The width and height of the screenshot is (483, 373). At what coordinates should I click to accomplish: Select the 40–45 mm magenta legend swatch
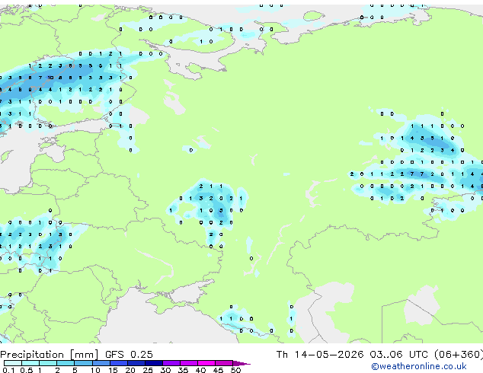tap(206, 363)
